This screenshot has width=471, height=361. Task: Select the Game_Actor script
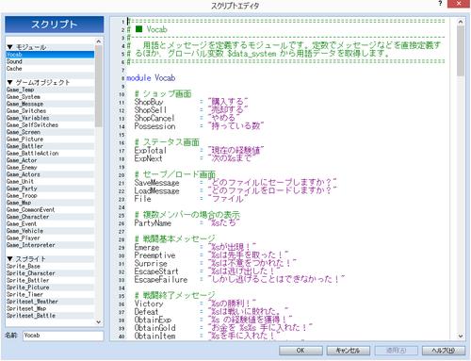click(x=50, y=160)
